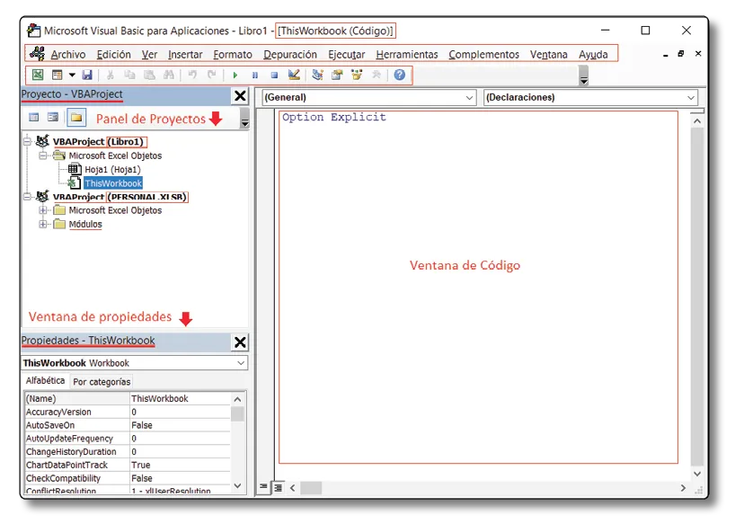The height and width of the screenshot is (524, 744).
Task: Close the Propiedades - ThisWorkbook panel
Action: click(240, 342)
